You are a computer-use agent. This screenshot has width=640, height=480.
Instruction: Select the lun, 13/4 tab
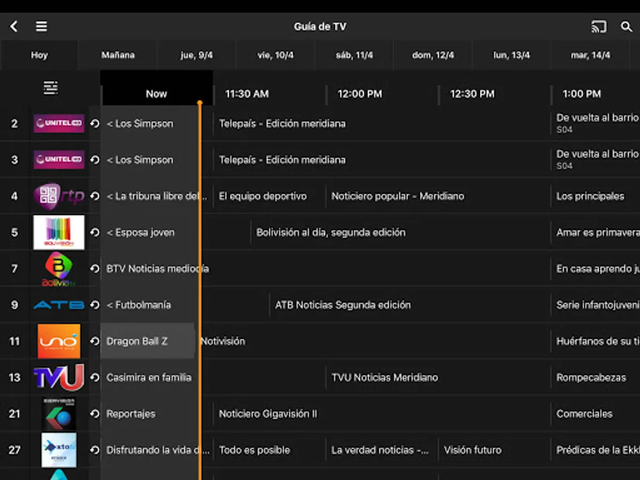click(512, 55)
